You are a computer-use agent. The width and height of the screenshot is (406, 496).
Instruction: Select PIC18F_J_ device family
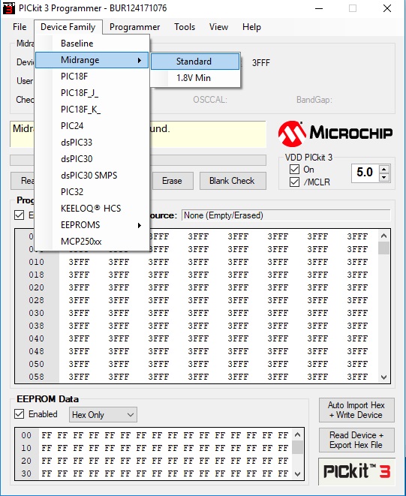[x=92, y=93]
